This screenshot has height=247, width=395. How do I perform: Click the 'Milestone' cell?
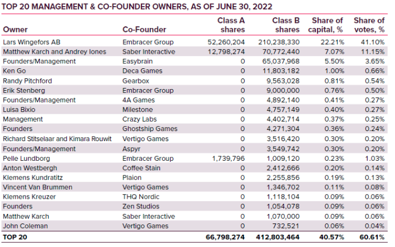coord(137,110)
